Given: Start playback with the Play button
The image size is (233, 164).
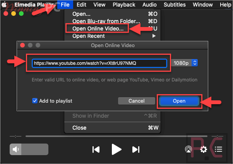Looking at the screenshot, I should click(116, 149).
